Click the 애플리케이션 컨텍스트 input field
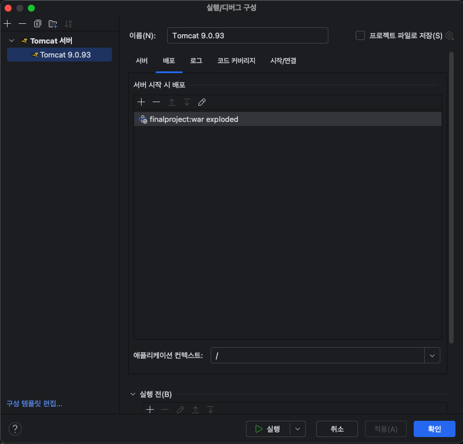The width and height of the screenshot is (463, 444). [317, 355]
